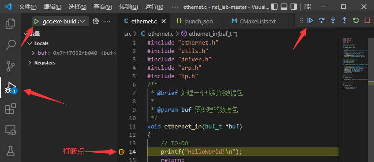The image size is (374, 162).
Task: Click the #include "utils.h" line
Action: click(178, 51)
